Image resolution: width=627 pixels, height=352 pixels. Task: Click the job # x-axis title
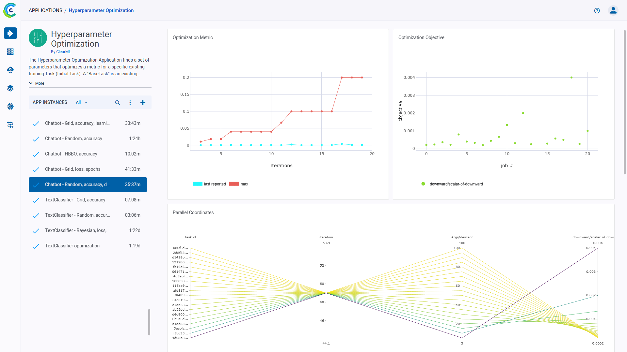point(507,166)
